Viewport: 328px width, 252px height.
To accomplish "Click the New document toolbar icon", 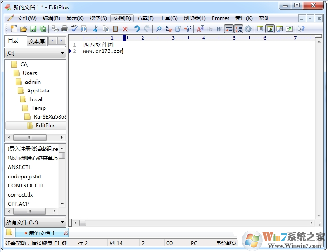I will [14, 29].
